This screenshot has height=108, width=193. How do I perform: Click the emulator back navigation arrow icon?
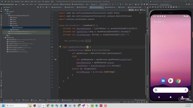163,7
